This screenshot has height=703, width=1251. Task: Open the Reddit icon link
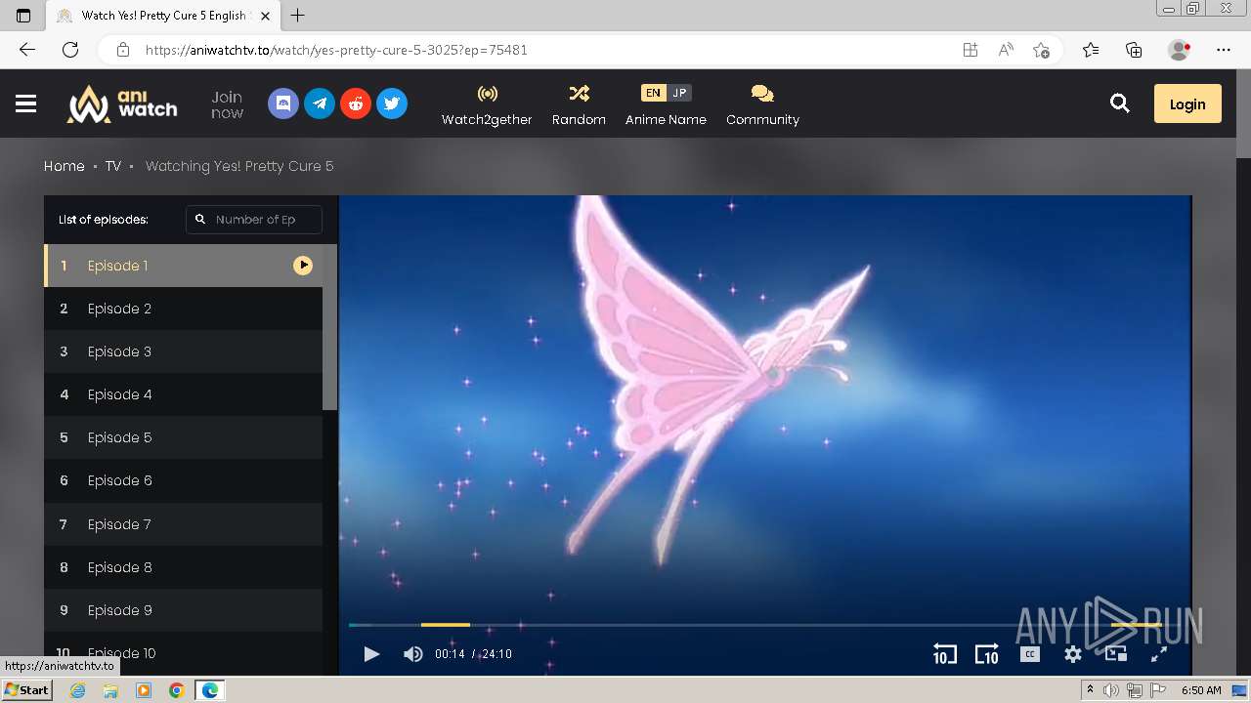(x=356, y=103)
